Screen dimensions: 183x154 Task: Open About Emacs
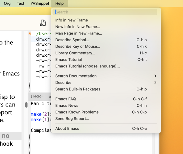(106, 128)
